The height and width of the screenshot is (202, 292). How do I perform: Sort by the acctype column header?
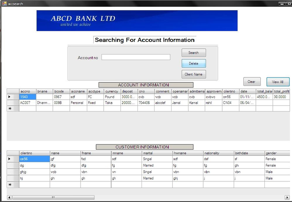(95, 91)
